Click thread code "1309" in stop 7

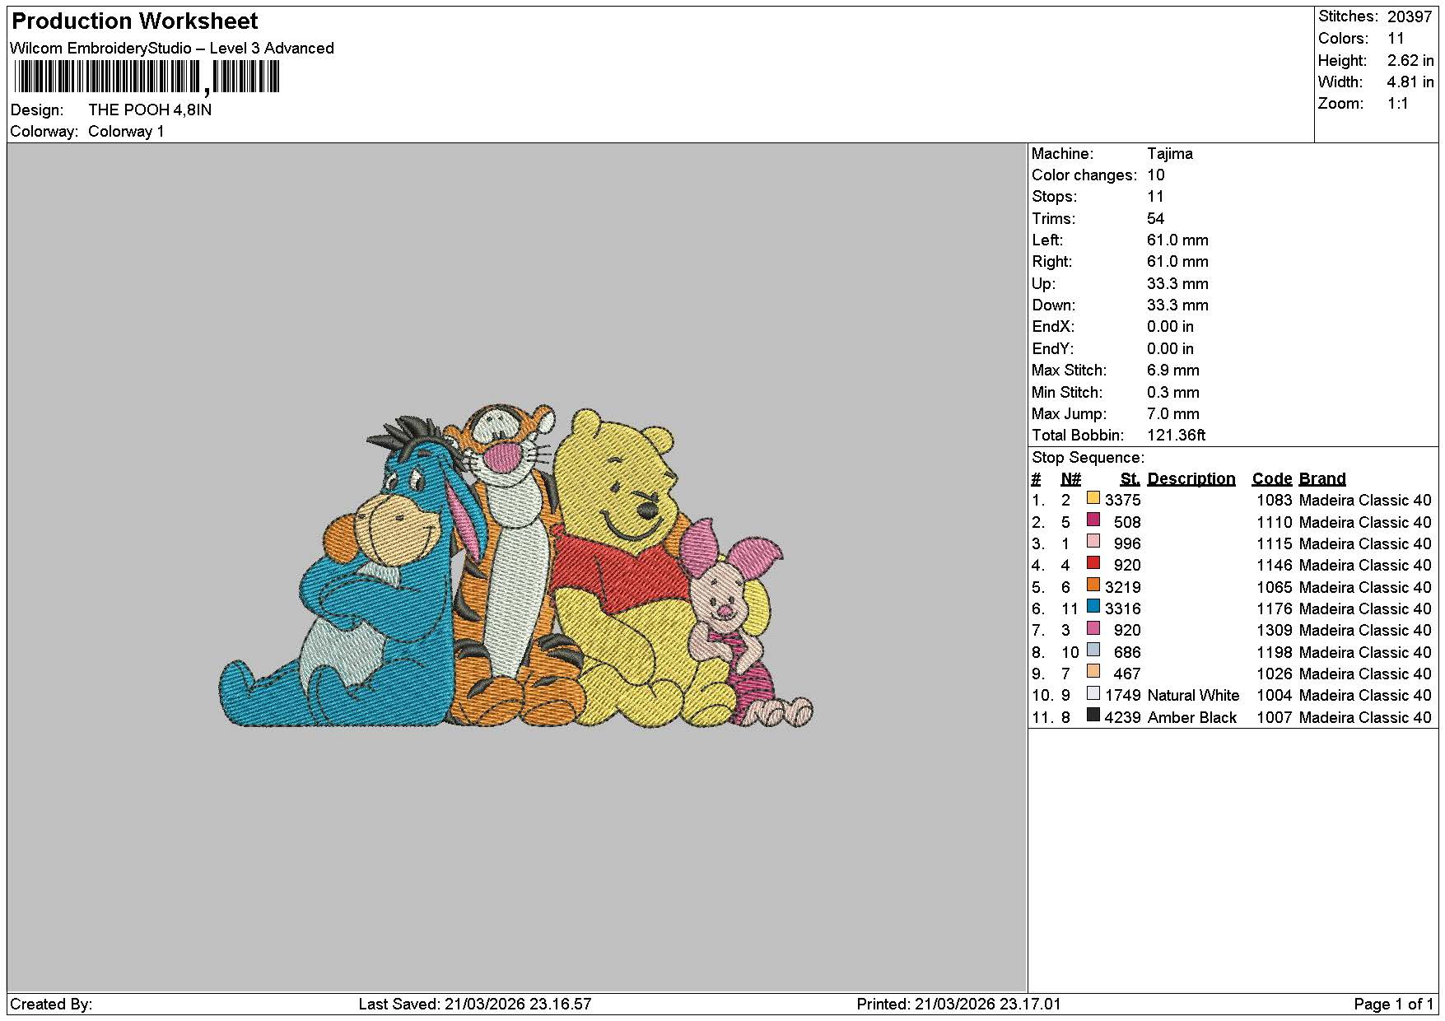pyautogui.click(x=1275, y=631)
